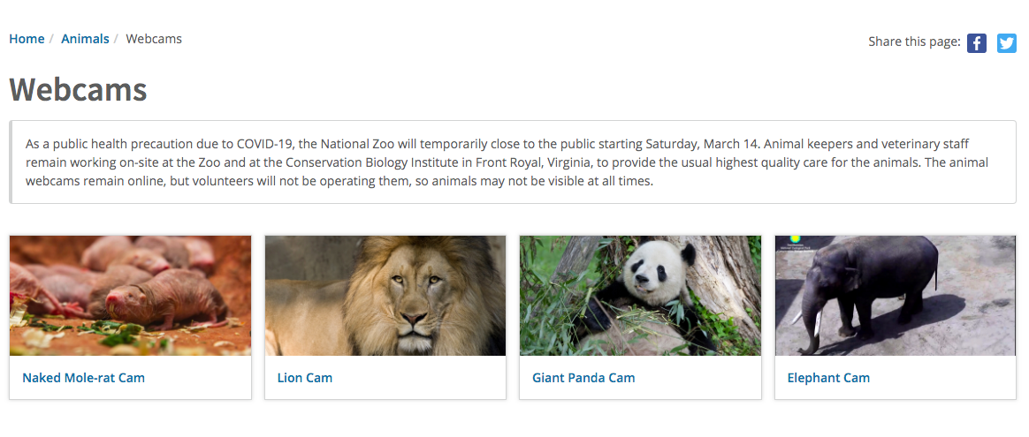Click the grey left border of notice box
Image resolution: width=1029 pixels, height=437 pixels.
tap(11, 162)
